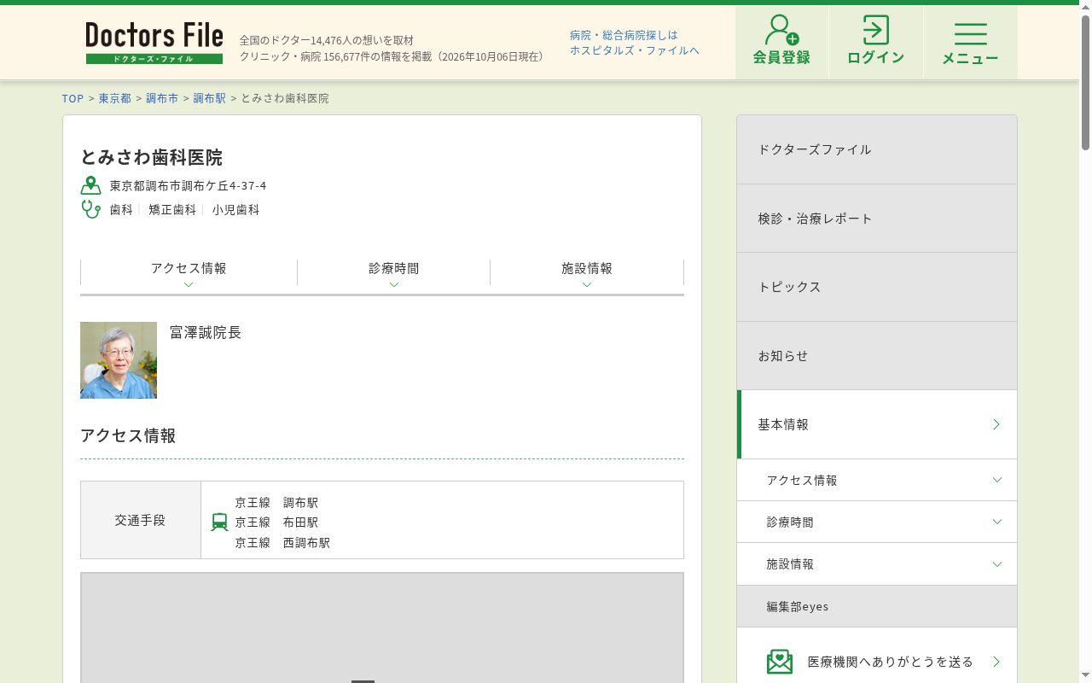1092x683 pixels.
Task: Jump to アクセス情報 section tab
Action: [189, 274]
